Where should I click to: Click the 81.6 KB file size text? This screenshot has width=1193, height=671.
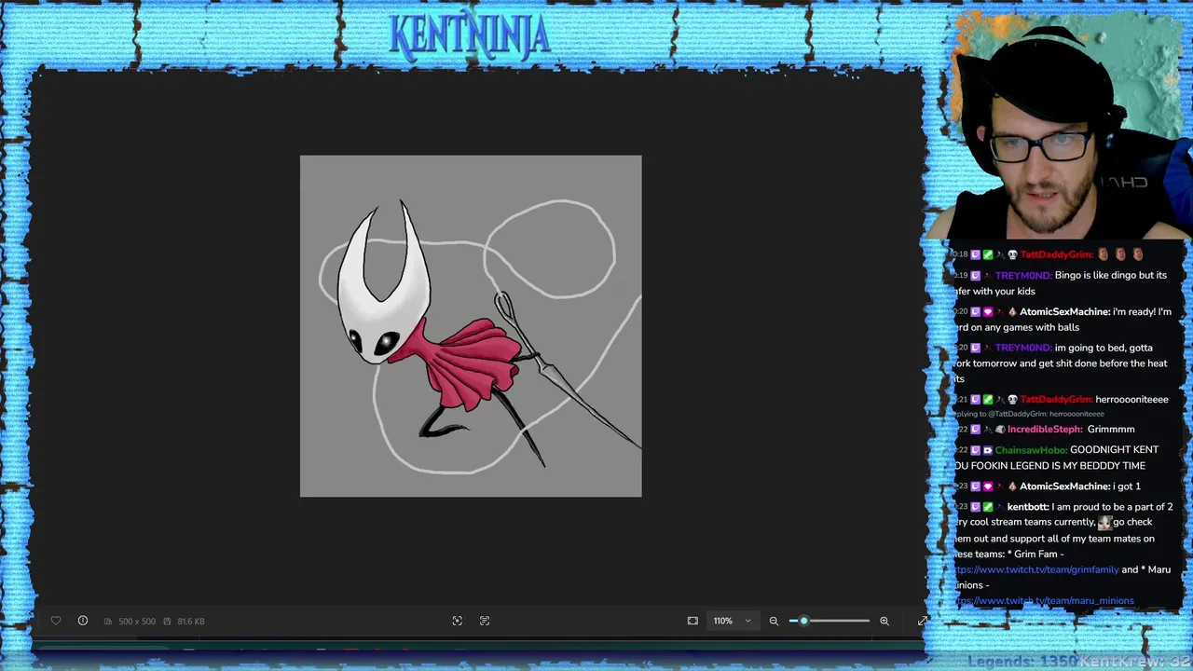[190, 621]
